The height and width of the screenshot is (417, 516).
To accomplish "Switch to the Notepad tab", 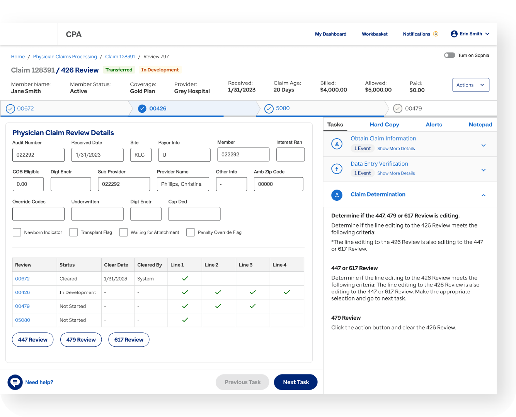I will click(480, 125).
